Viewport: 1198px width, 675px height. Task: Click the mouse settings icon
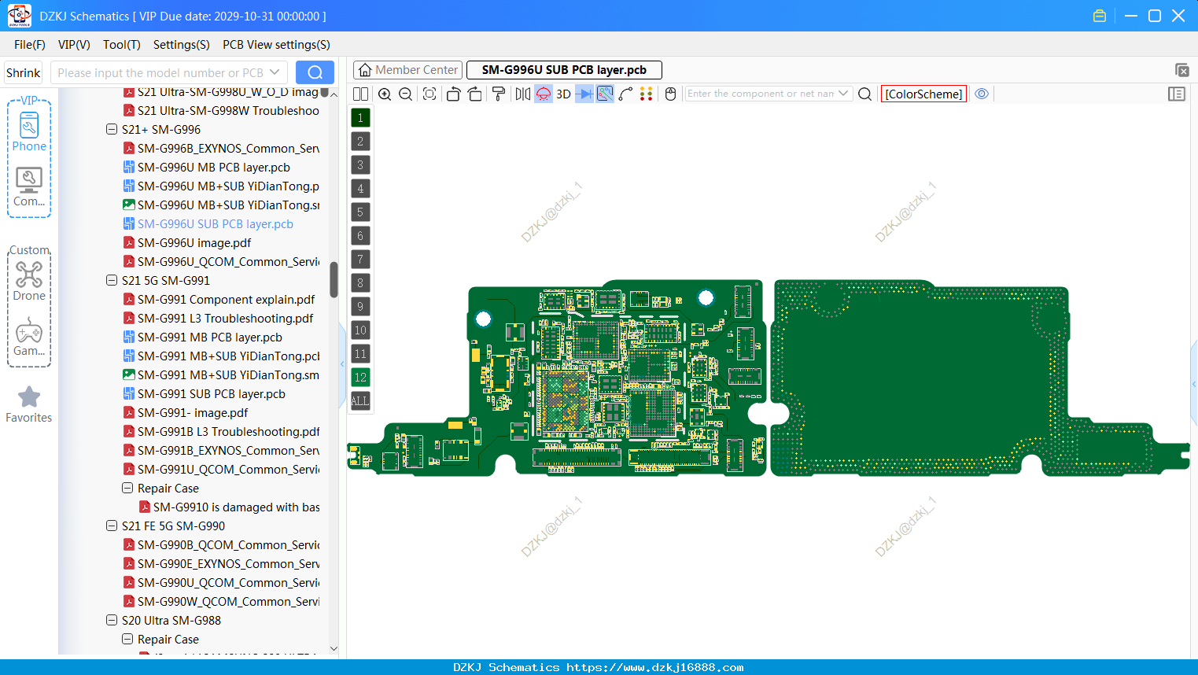[670, 94]
